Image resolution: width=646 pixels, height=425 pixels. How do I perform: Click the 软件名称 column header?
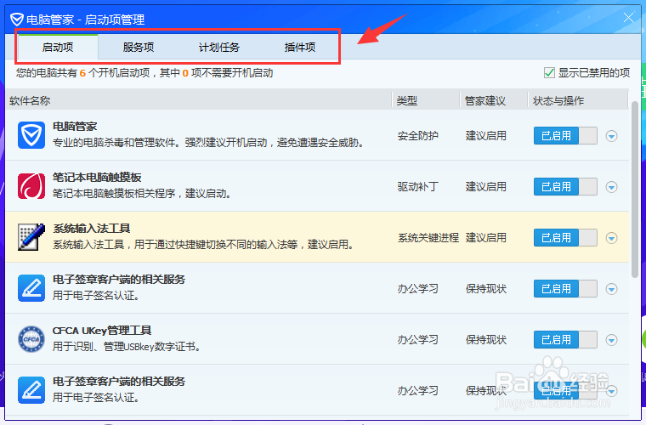pos(199,101)
